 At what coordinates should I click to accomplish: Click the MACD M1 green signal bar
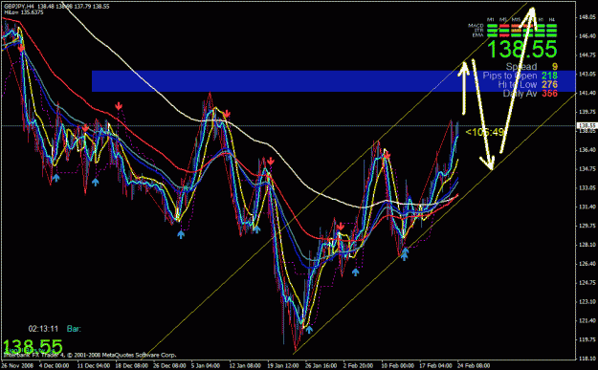coord(493,26)
